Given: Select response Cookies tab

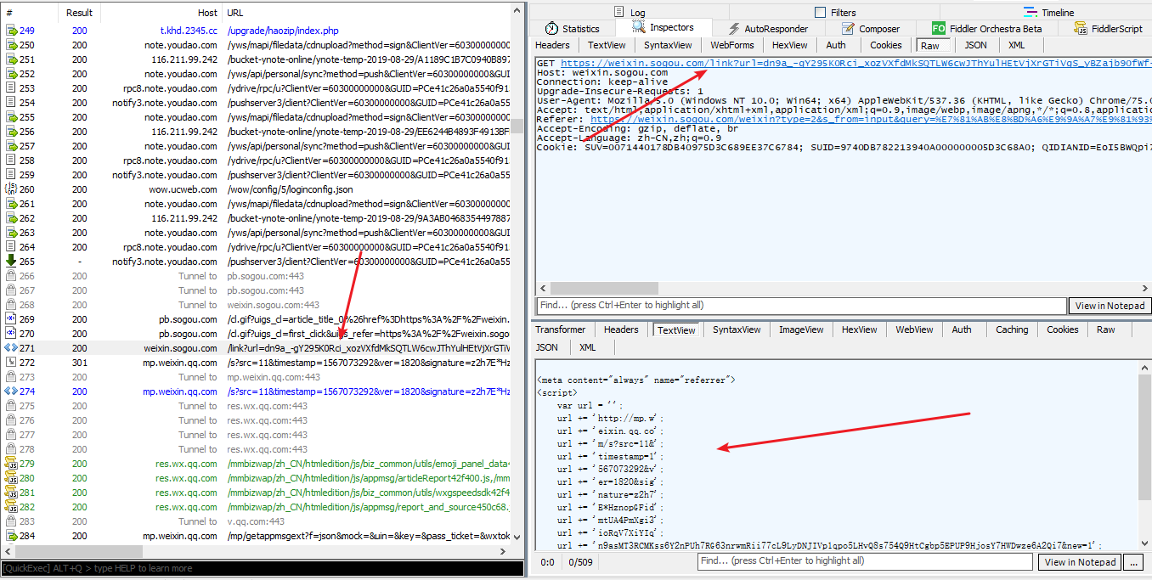Looking at the screenshot, I should [x=1062, y=329].
